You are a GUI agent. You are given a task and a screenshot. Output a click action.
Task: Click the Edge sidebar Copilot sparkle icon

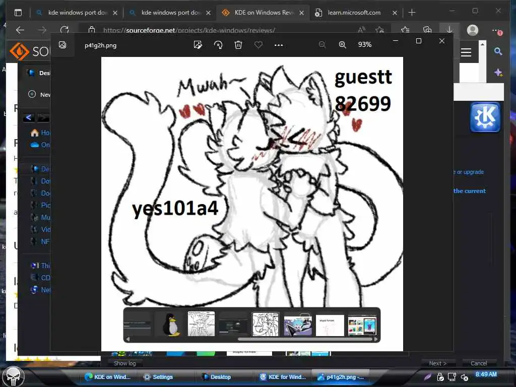pyautogui.click(x=498, y=73)
